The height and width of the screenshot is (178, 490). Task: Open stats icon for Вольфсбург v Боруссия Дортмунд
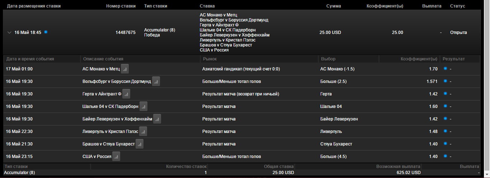[x=156, y=81]
